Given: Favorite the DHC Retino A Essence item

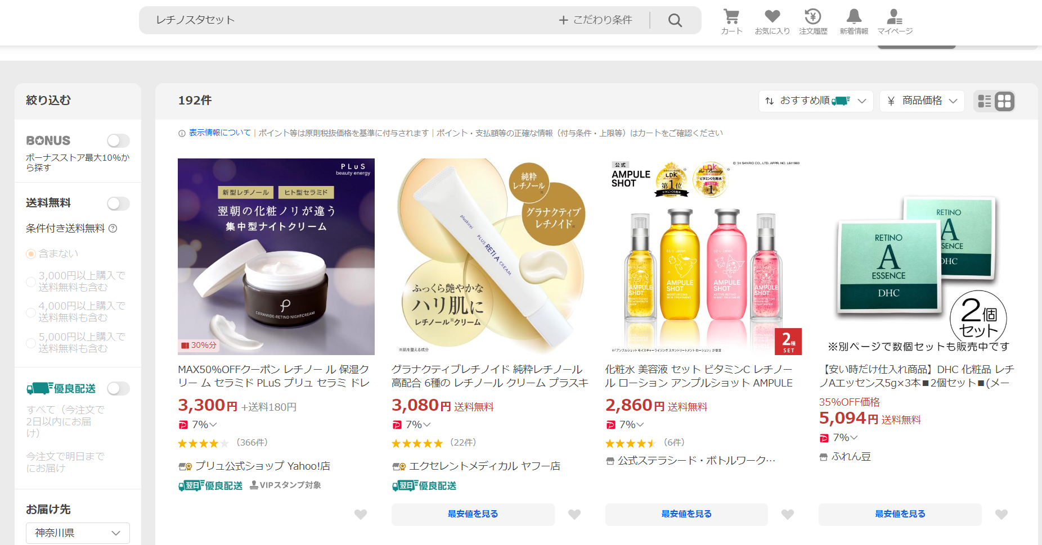Looking at the screenshot, I should pos(1001,514).
